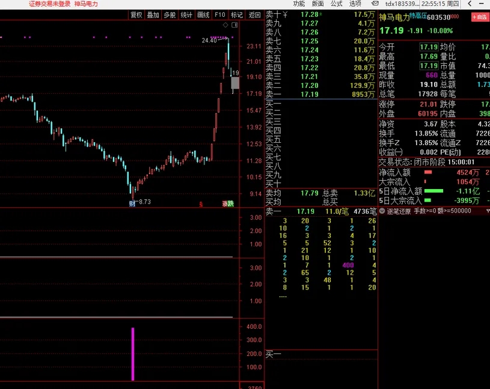490x389 pixels.
Task: Click the 涨 marker icon on chart
Action: [225, 204]
